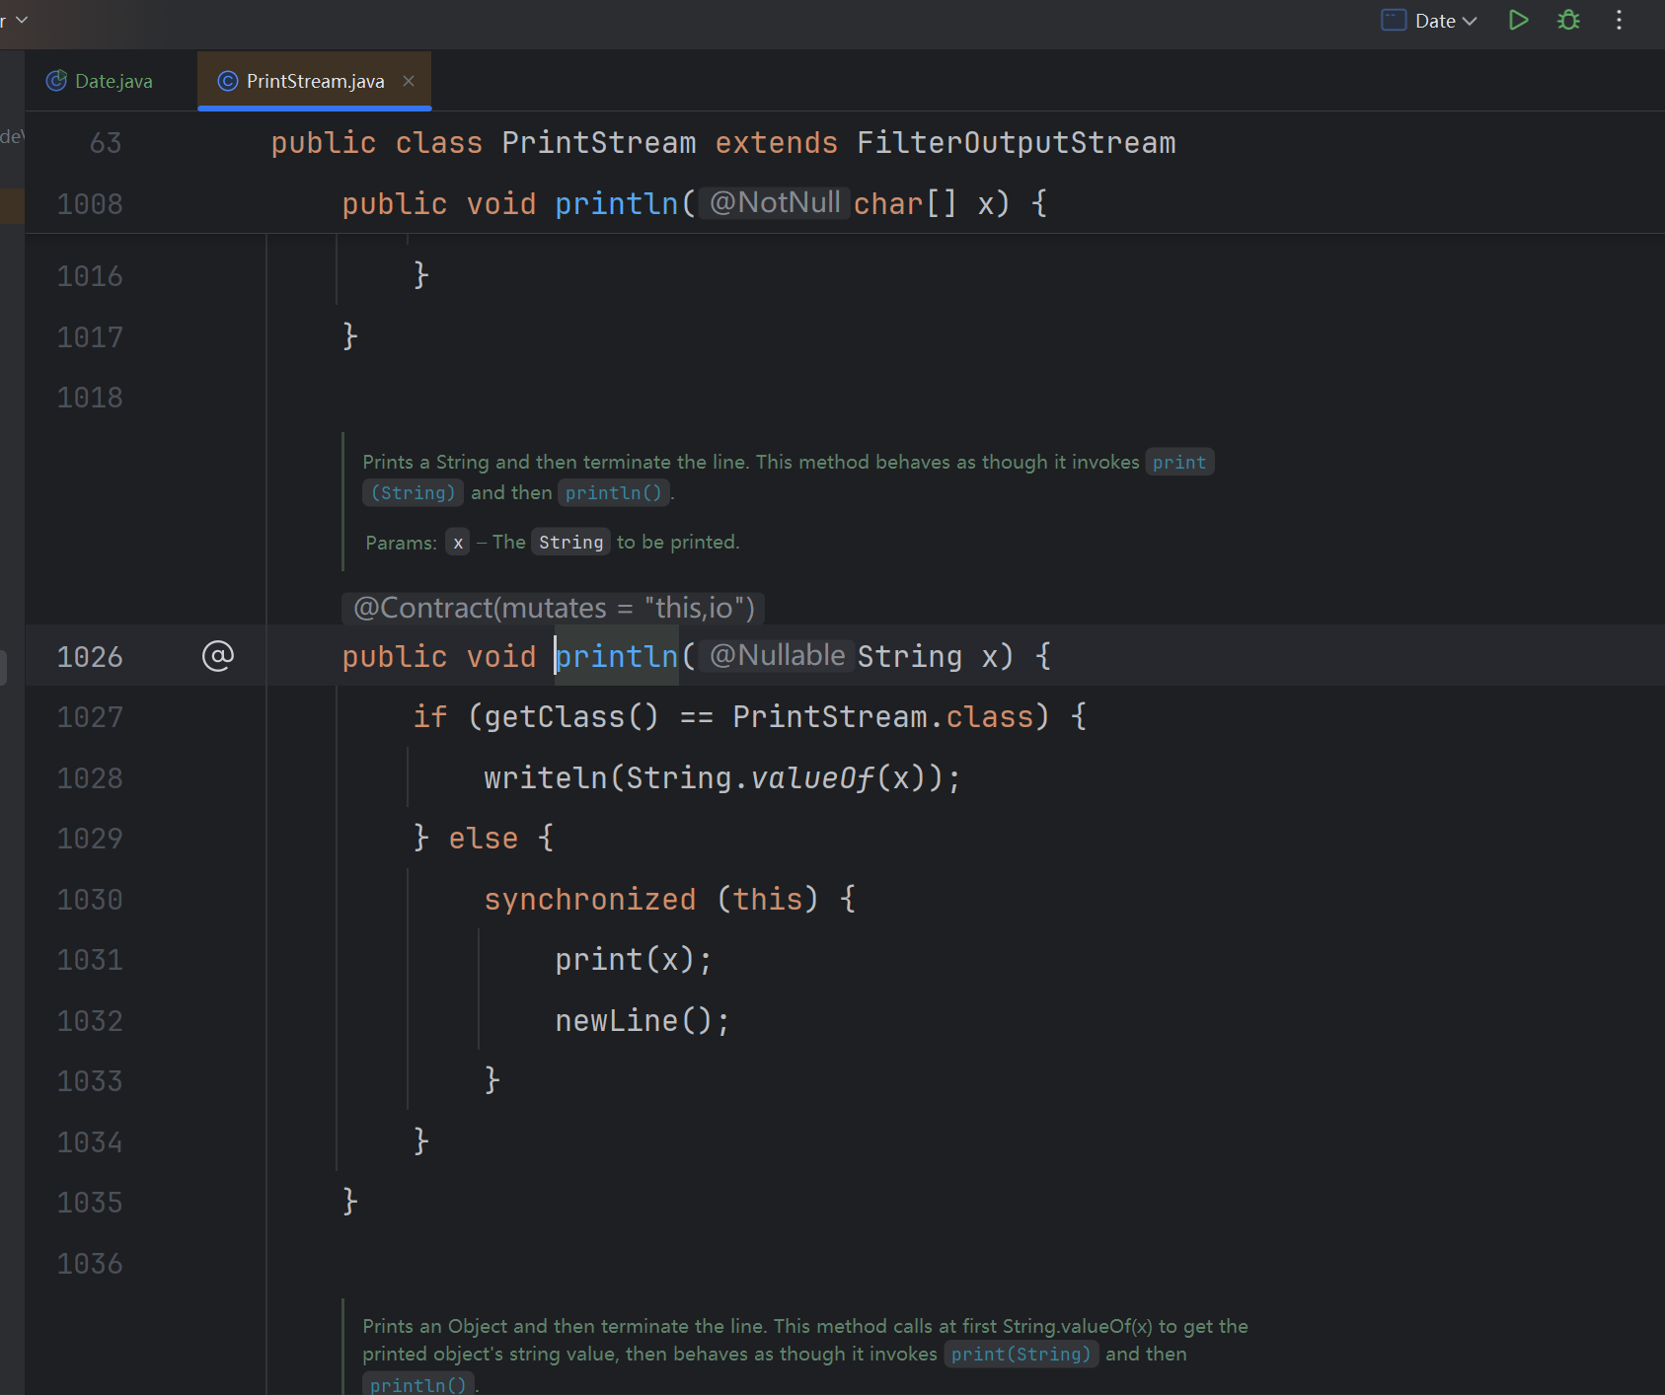
Task: Click the valueOf call on line 1028
Action: 813,778
